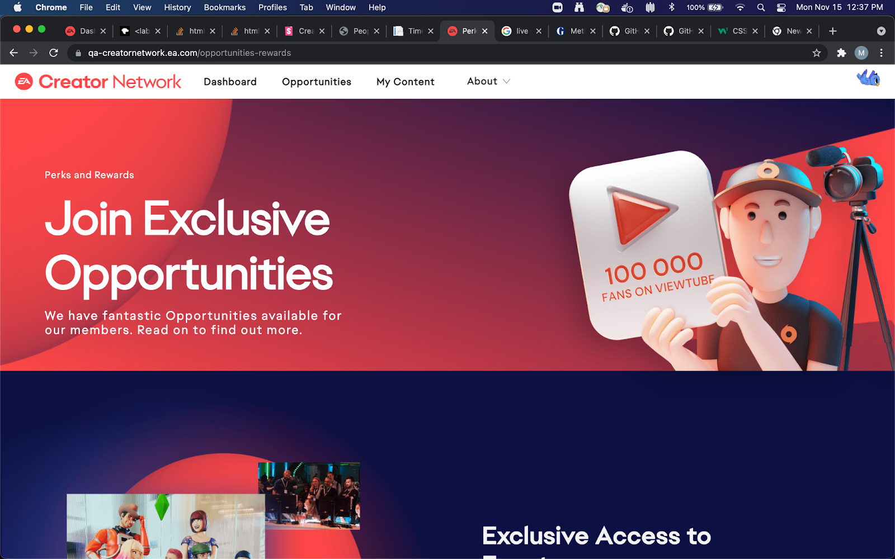
Task: Open the blue user avatar profile icon
Action: coord(868,78)
